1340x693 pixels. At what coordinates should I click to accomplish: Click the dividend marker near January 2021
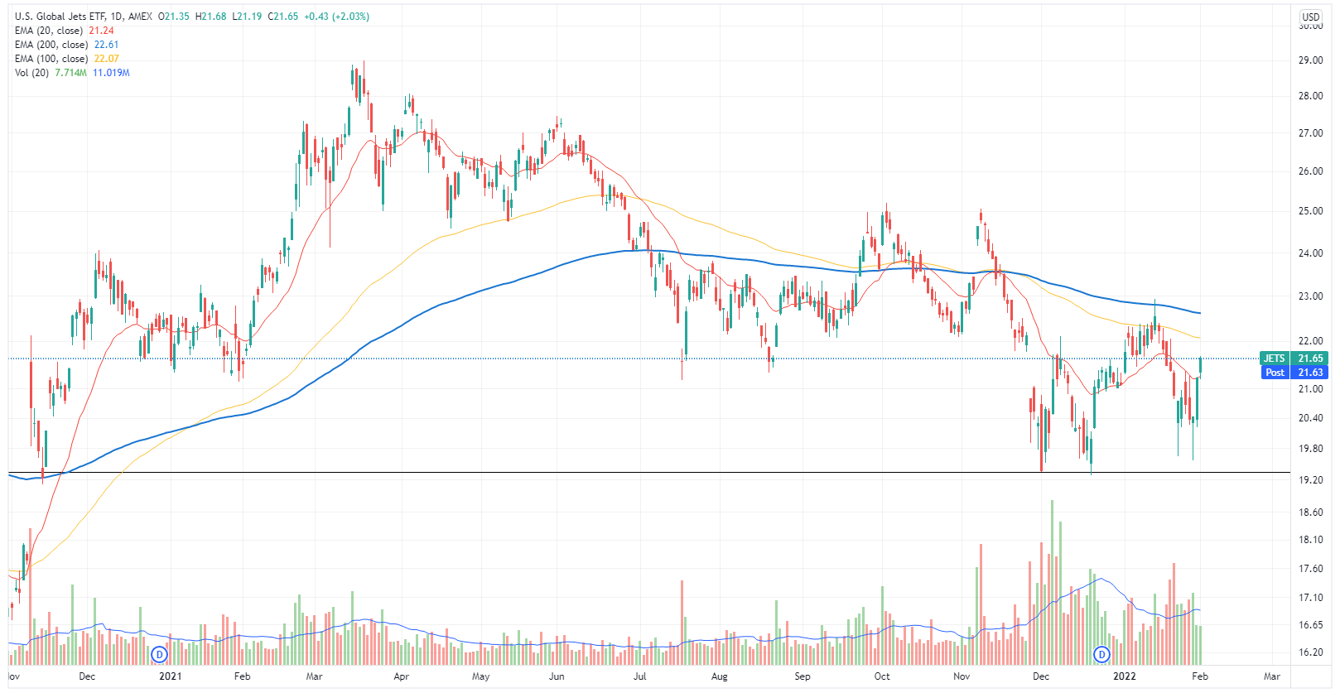[x=160, y=655]
